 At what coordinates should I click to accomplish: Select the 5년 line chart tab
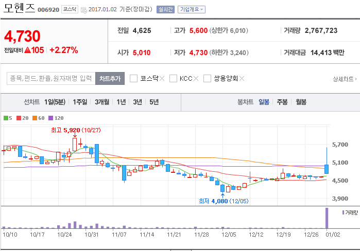coord(154,102)
